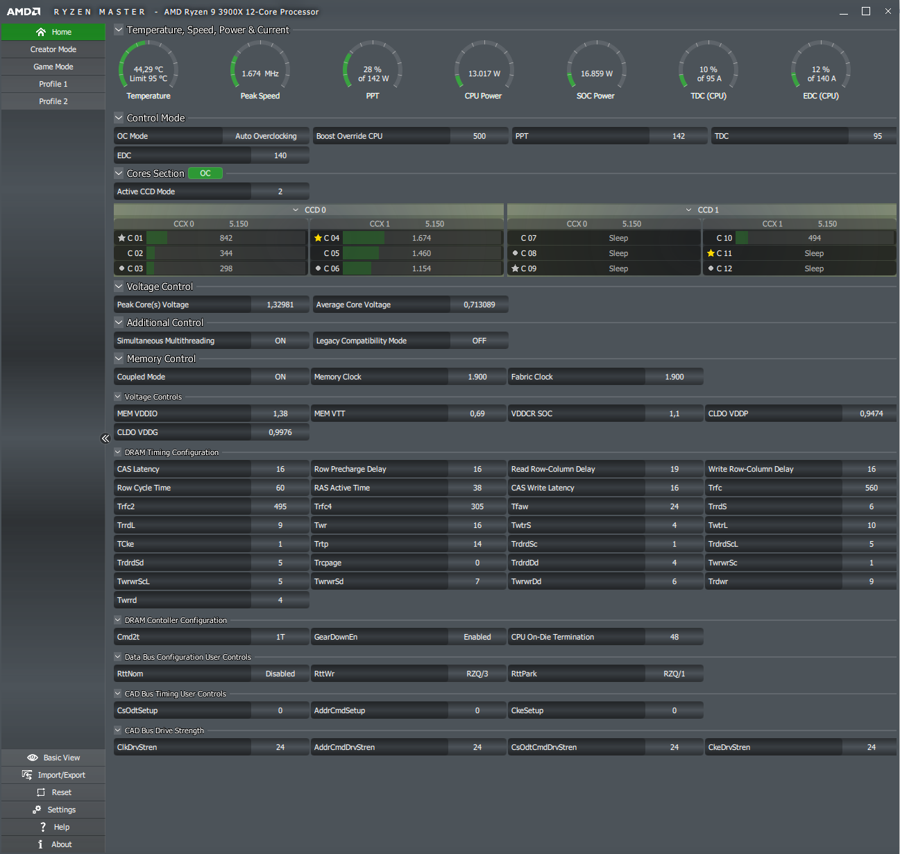Image resolution: width=900 pixels, height=854 pixels.
Task: Switch to Game Mode tab
Action: (x=53, y=67)
